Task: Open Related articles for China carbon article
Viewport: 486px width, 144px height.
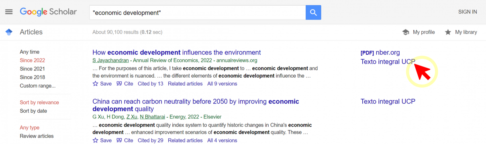Action: (x=185, y=140)
